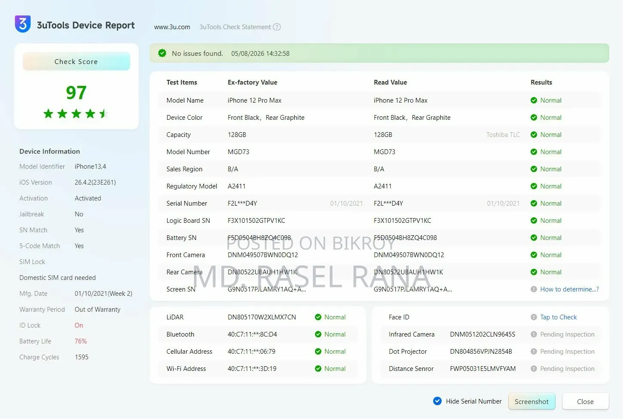Click the Normal check icon for Battery SN
This screenshot has height=419, width=623.
click(x=534, y=238)
